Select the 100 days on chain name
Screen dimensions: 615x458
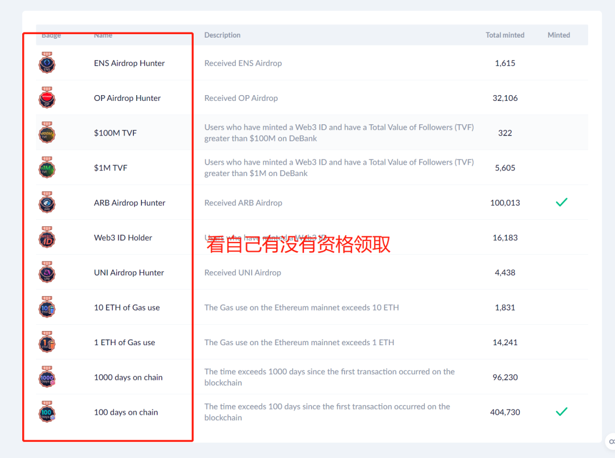point(126,412)
